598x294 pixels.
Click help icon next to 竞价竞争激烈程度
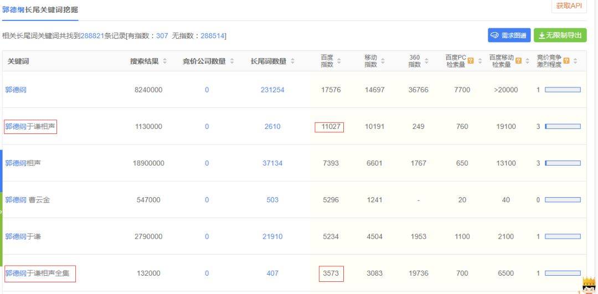pos(566,61)
